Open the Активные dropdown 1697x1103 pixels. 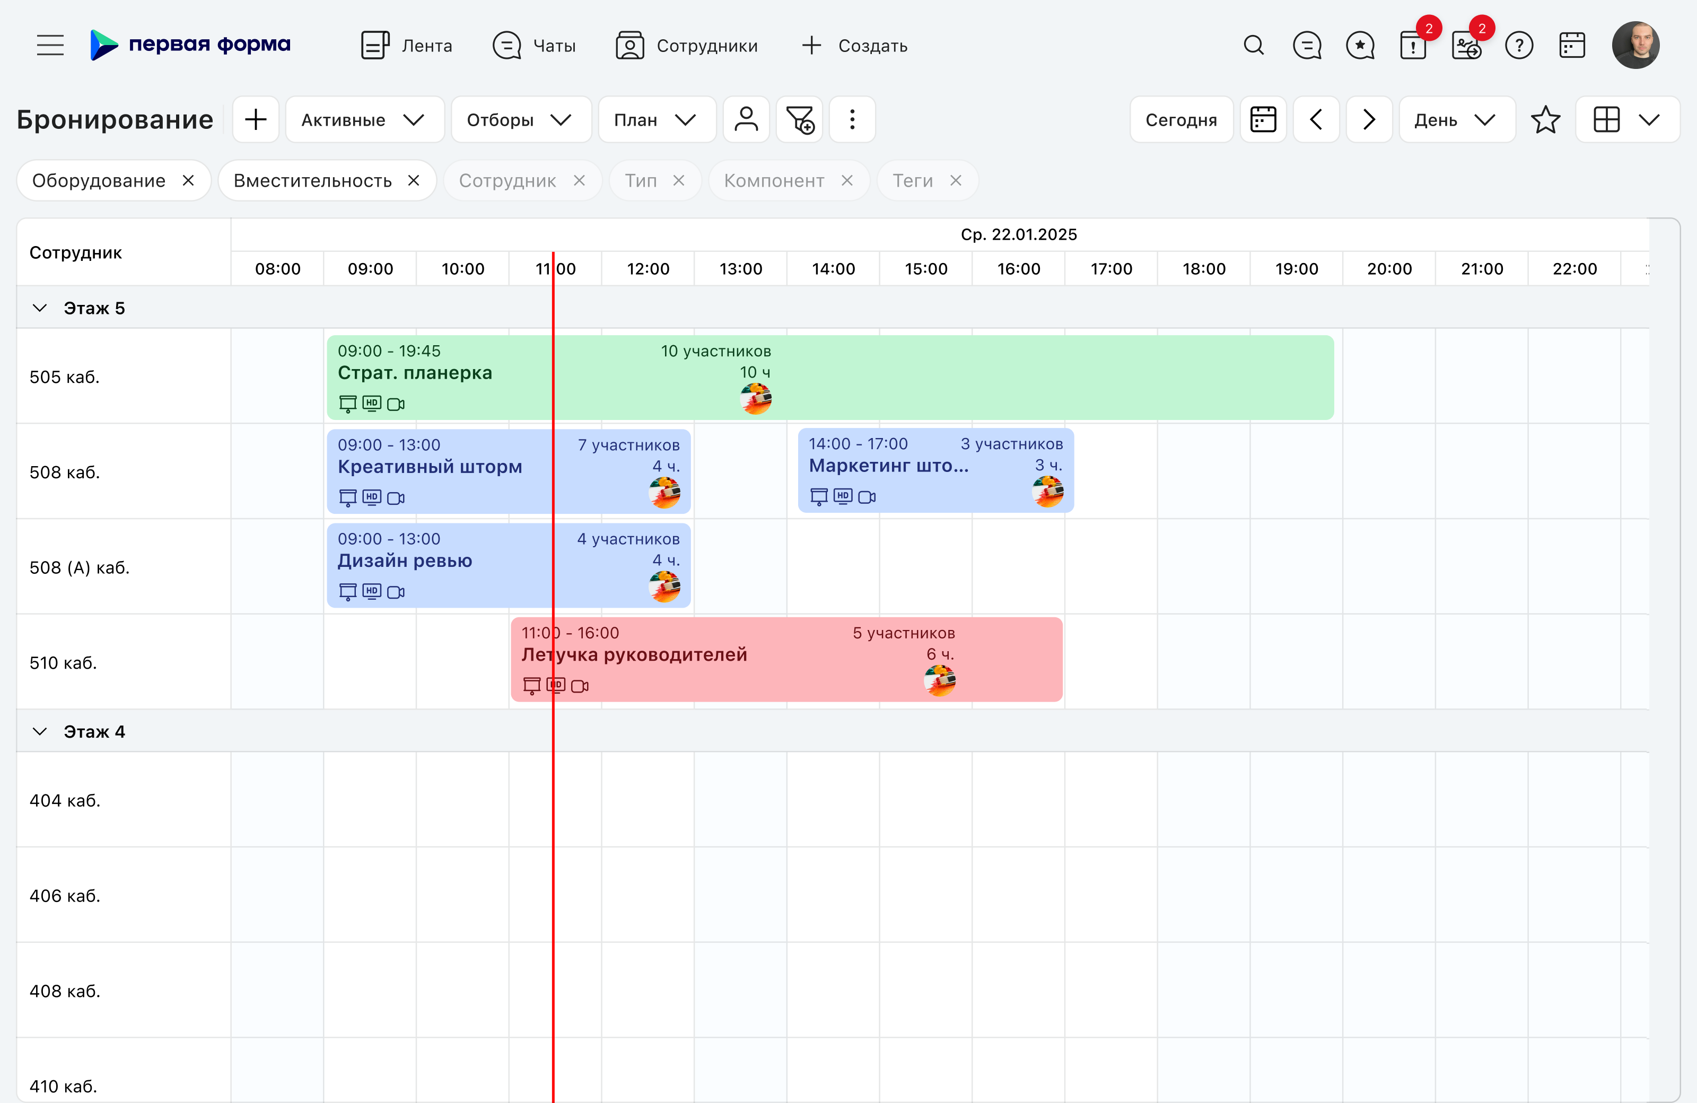click(x=364, y=120)
